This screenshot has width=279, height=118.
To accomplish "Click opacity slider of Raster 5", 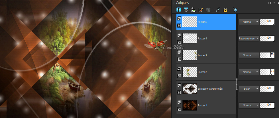I will pyautogui.click(x=267, y=22).
